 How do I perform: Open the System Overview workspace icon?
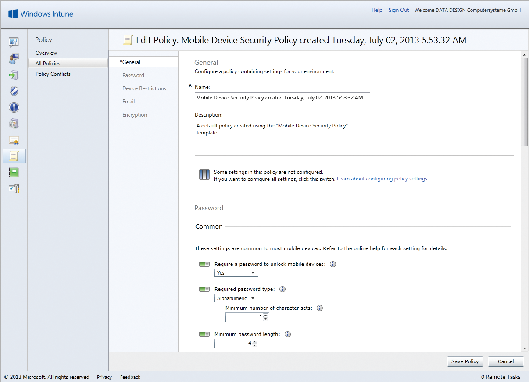click(14, 42)
